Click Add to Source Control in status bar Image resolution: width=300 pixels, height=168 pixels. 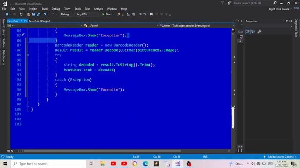click(280, 157)
